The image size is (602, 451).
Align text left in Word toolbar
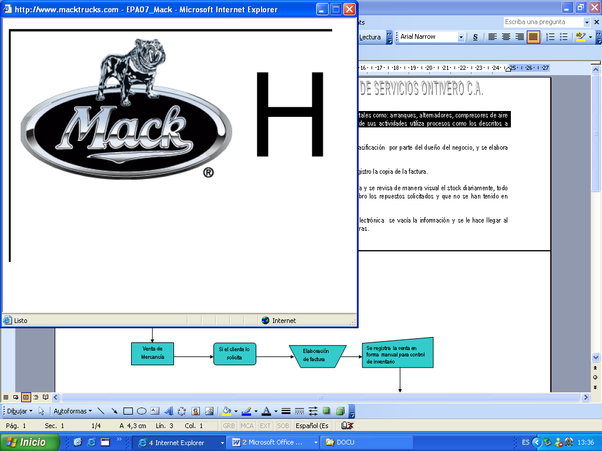(x=493, y=37)
